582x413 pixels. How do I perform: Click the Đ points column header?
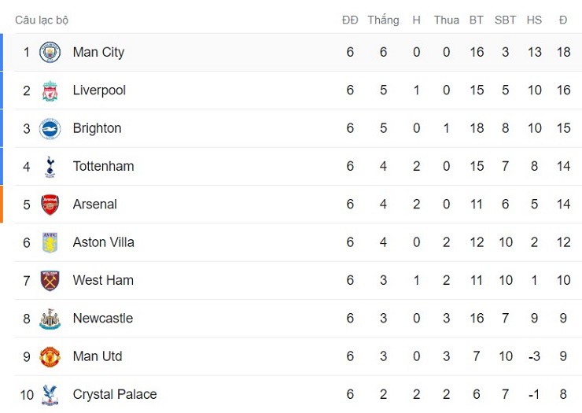pyautogui.click(x=563, y=20)
